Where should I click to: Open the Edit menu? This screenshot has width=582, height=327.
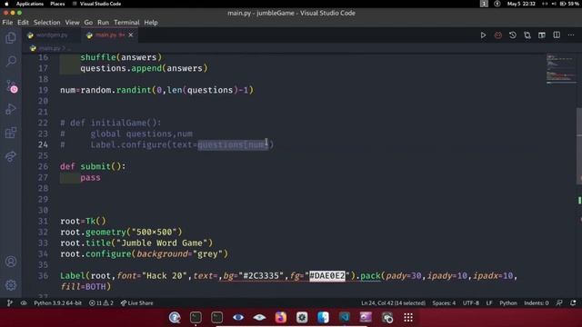(23, 23)
